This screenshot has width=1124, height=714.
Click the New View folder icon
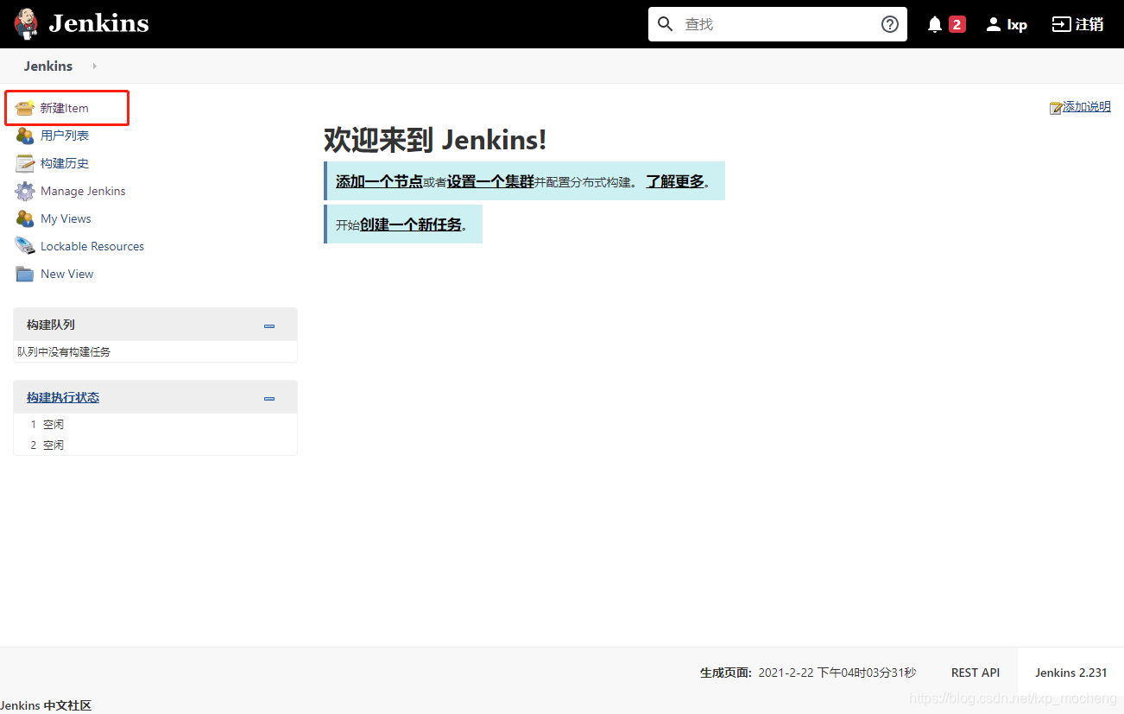coord(25,274)
